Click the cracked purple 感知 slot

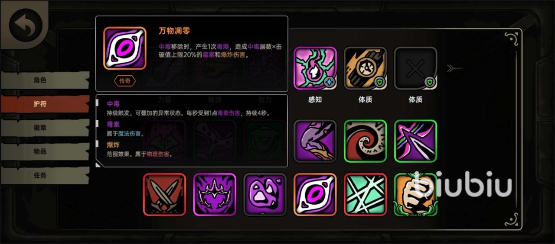(315, 68)
